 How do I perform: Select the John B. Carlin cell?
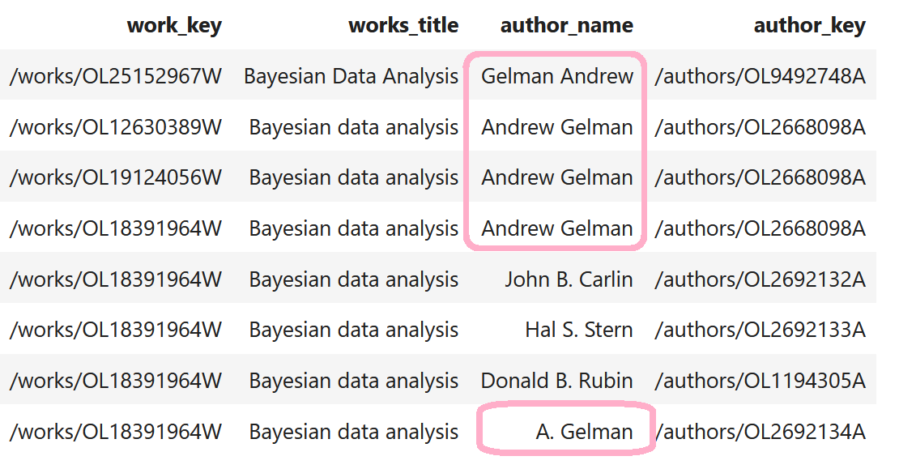569,279
